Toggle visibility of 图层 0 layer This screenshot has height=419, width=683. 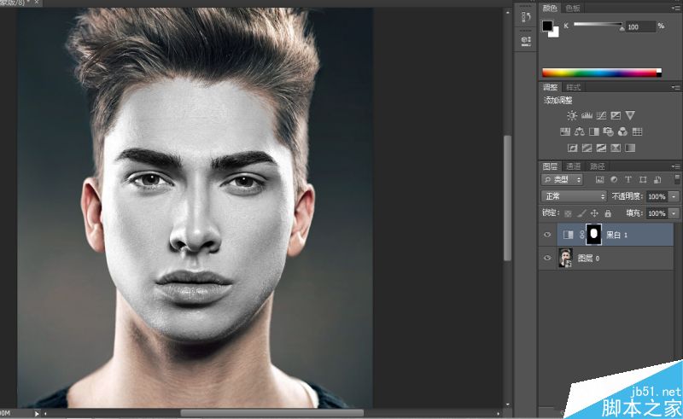(x=547, y=259)
